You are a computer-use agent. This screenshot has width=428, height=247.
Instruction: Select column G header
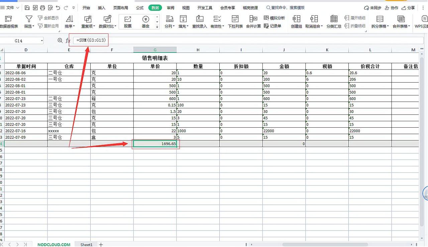pos(155,50)
